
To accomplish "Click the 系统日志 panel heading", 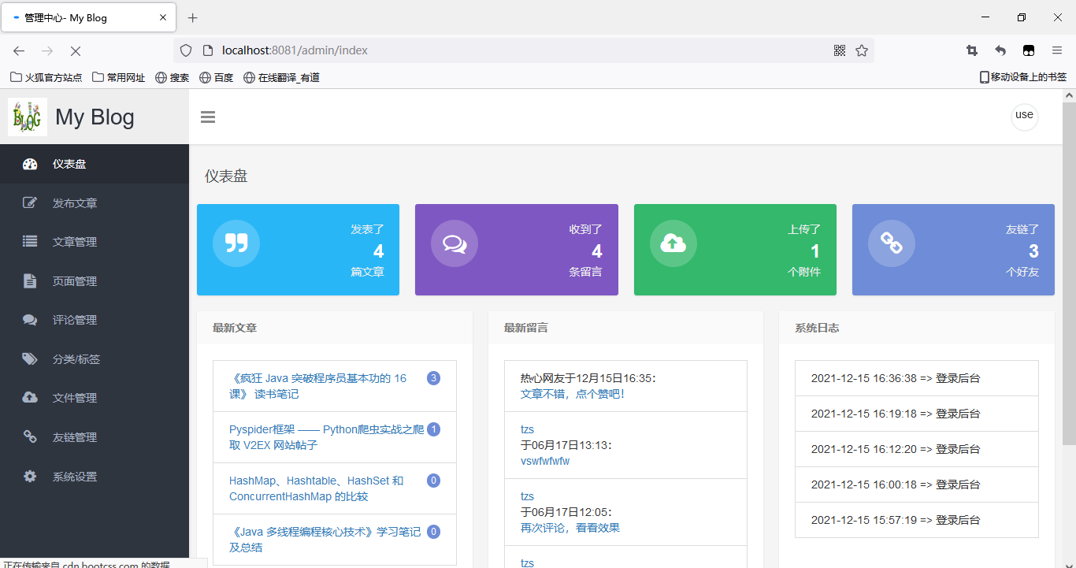I will coord(817,328).
